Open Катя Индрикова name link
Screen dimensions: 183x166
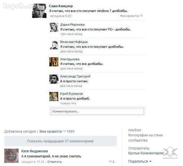[x=35, y=151]
